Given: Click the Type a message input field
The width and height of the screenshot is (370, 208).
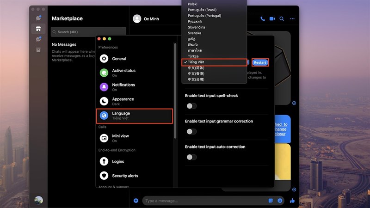Looking at the screenshot, I should pos(203,201).
